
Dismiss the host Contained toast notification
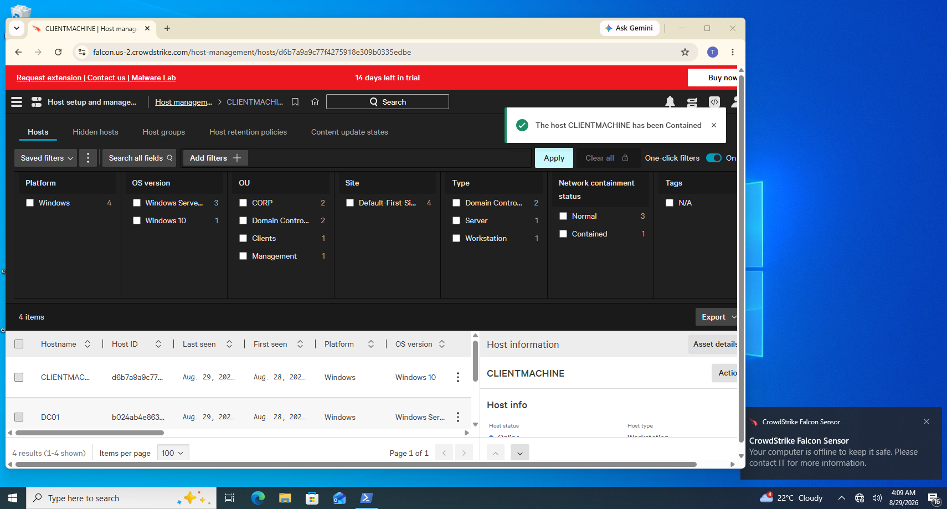[x=714, y=125]
